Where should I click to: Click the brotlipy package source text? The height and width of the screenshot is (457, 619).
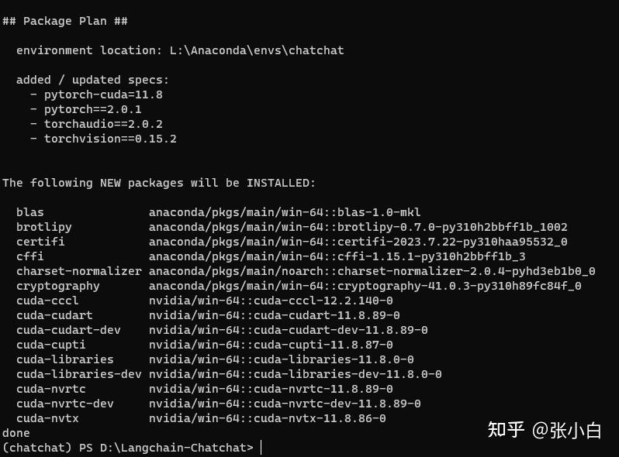[x=358, y=227]
